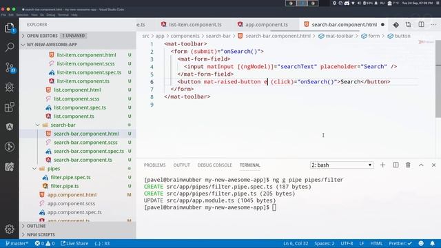Expand the OUTLINE section
This screenshot has width=441, height=248.
pos(36,226)
